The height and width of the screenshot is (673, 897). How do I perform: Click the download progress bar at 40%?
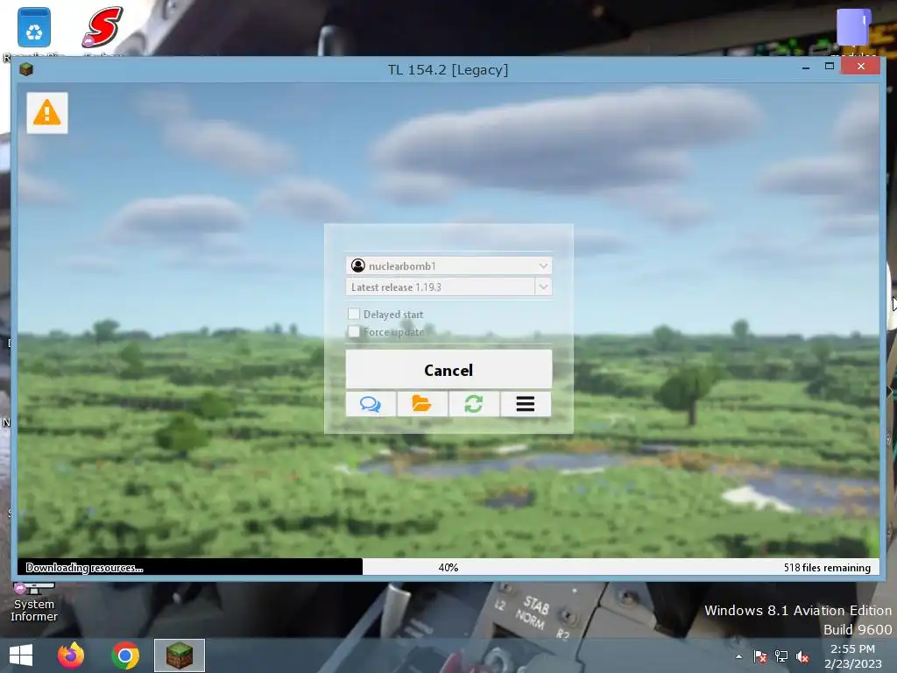tap(448, 567)
